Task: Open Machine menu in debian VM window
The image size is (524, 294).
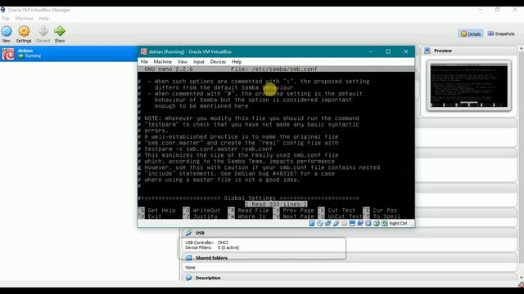Action: [x=162, y=62]
